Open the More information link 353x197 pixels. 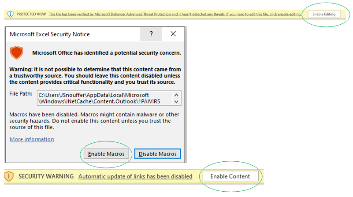pyautogui.click(x=32, y=139)
